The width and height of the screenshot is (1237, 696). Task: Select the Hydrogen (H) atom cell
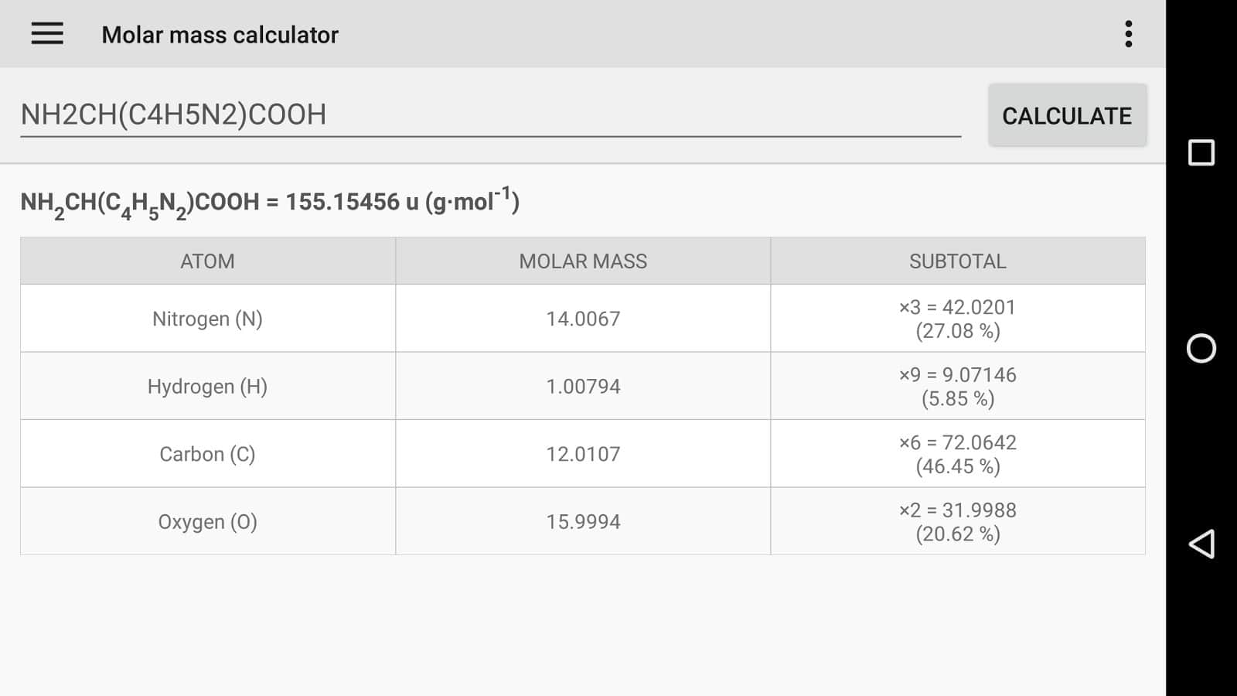207,387
